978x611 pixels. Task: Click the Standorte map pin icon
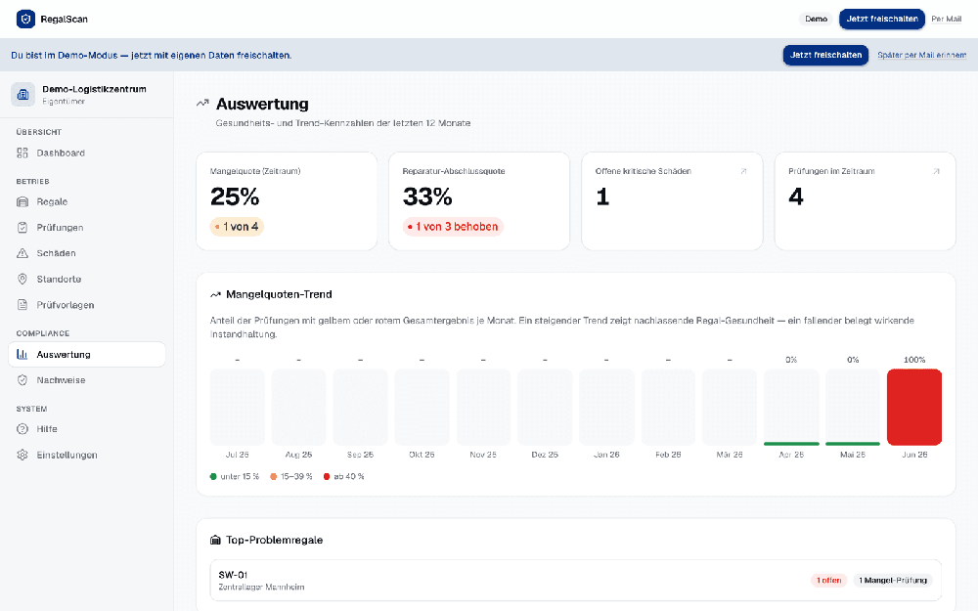[x=22, y=280]
